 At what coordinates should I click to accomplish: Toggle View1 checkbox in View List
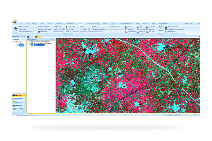click(18, 43)
